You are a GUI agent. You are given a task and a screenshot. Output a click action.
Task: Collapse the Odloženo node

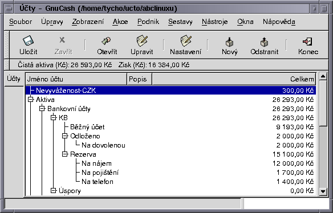[x=65, y=136]
